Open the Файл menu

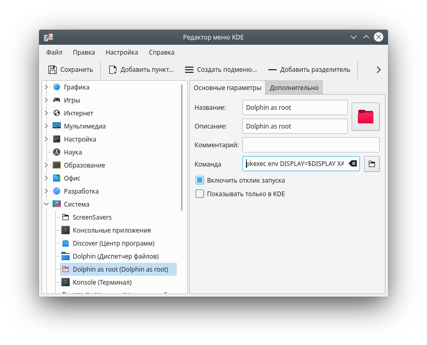pyautogui.click(x=54, y=53)
